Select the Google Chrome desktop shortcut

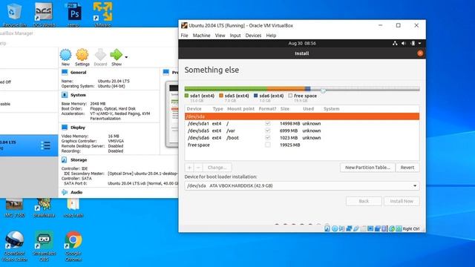tap(73, 246)
